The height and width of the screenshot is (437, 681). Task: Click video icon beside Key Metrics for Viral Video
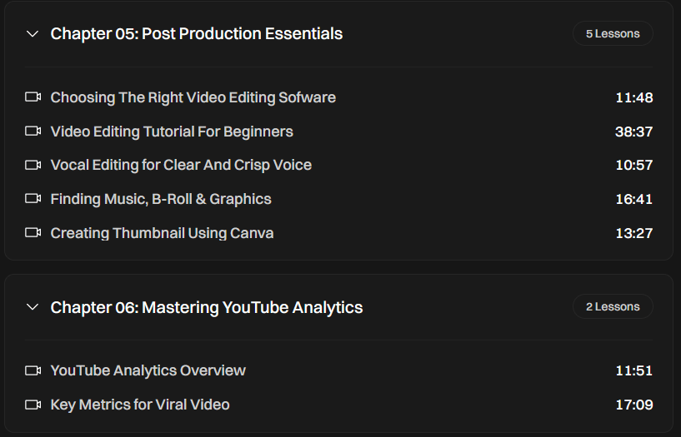coord(33,405)
